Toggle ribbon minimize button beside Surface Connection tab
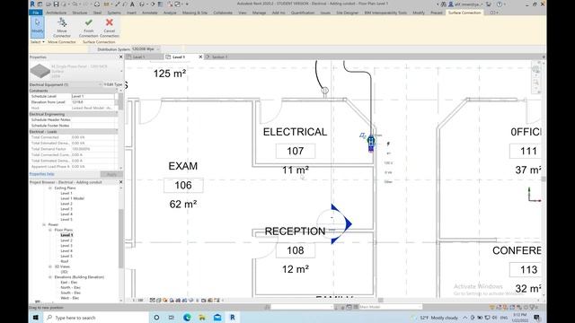This screenshot has height=323, width=575. click(x=493, y=13)
